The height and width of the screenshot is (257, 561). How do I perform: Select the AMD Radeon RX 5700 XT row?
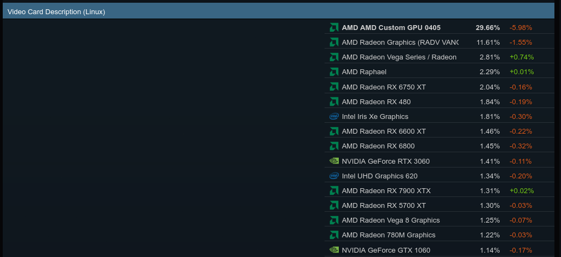click(x=383, y=205)
